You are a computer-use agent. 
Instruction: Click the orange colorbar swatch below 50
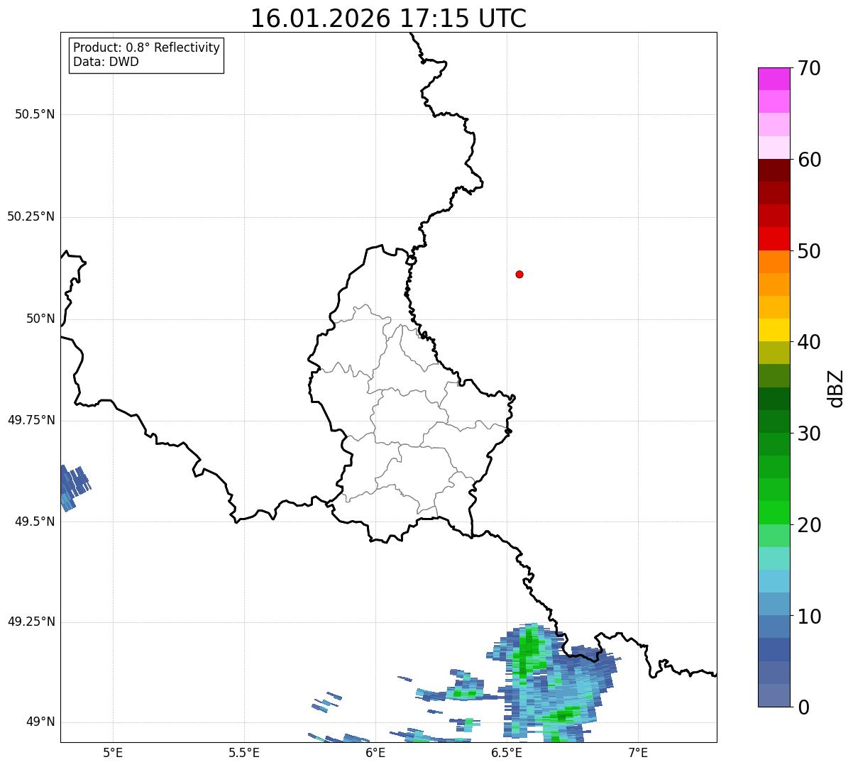click(774, 261)
